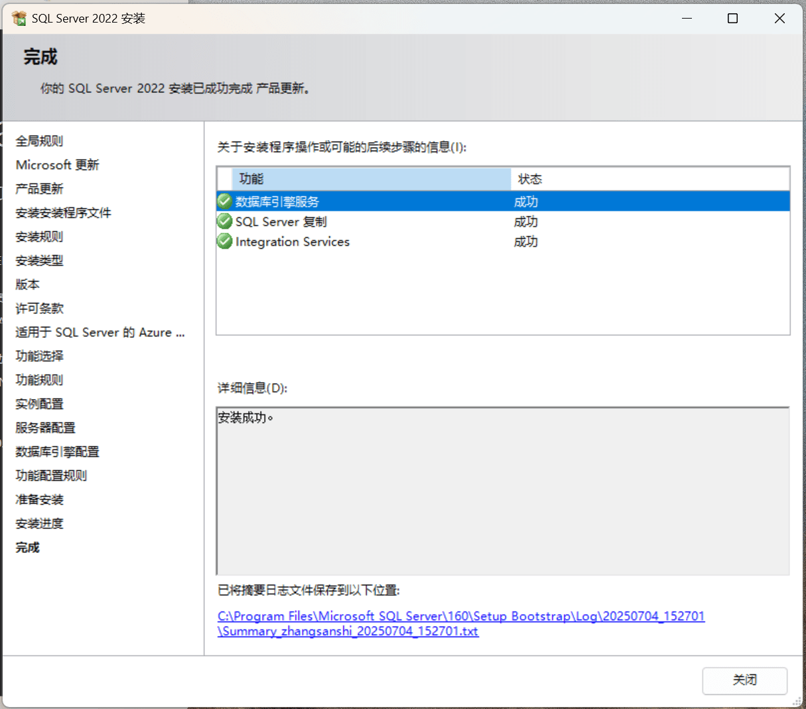Click 成功 status for SQL Server 复制
The width and height of the screenshot is (806, 709).
pos(526,221)
